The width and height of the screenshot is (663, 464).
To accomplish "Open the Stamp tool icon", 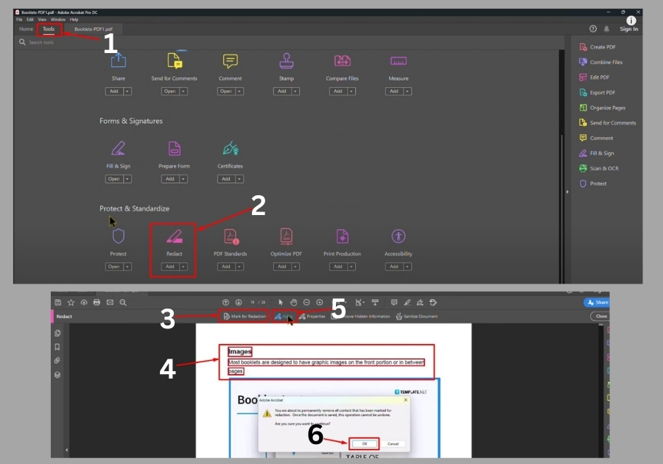I will (x=287, y=60).
